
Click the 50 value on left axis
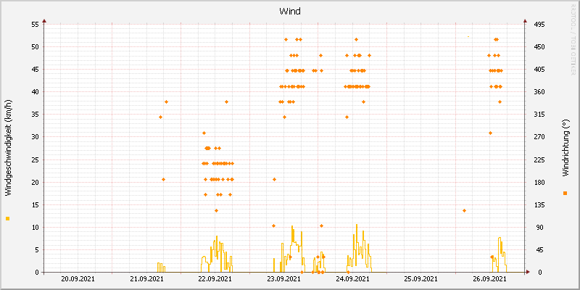point(35,47)
